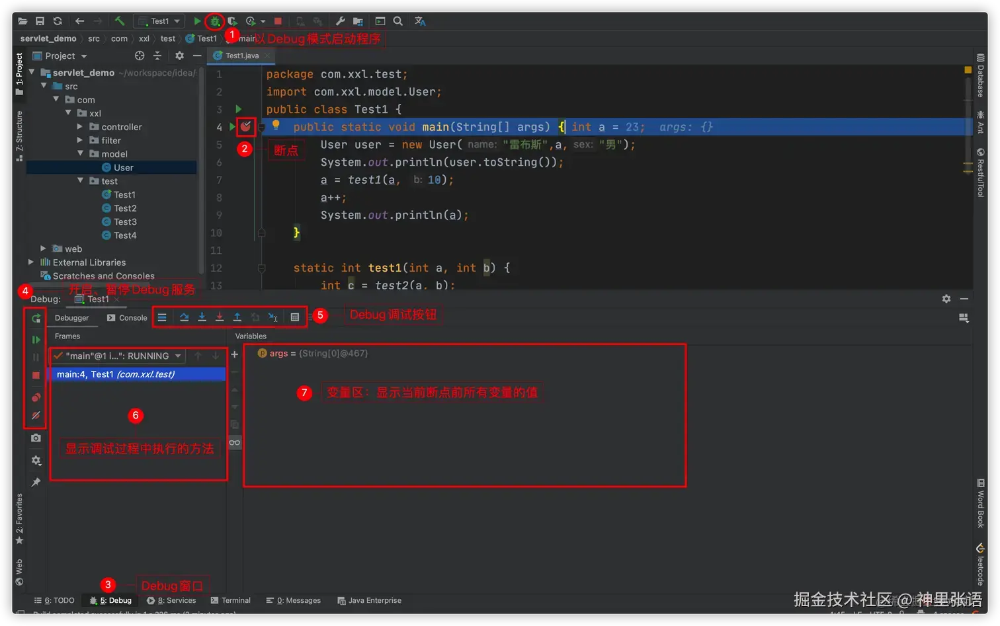The height and width of the screenshot is (626, 1000).
Task: Open Evaluate Expression calculator icon
Action: point(295,317)
